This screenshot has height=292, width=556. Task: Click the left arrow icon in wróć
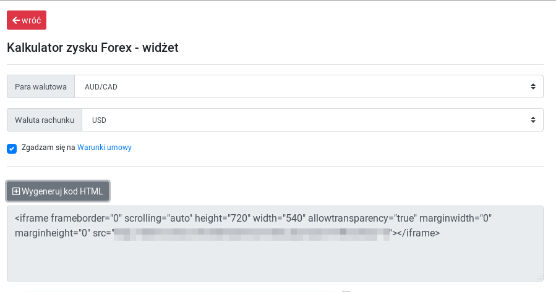pos(16,20)
